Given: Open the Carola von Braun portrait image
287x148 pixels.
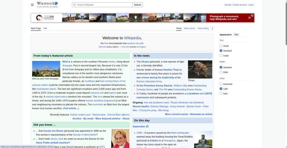Looking at the screenshot, I should point(120,138).
